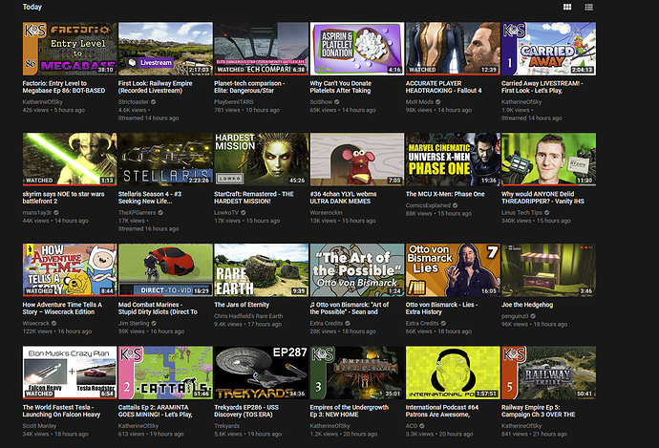Go to Trekyards channel
The height and width of the screenshot is (448, 659).
227,426
